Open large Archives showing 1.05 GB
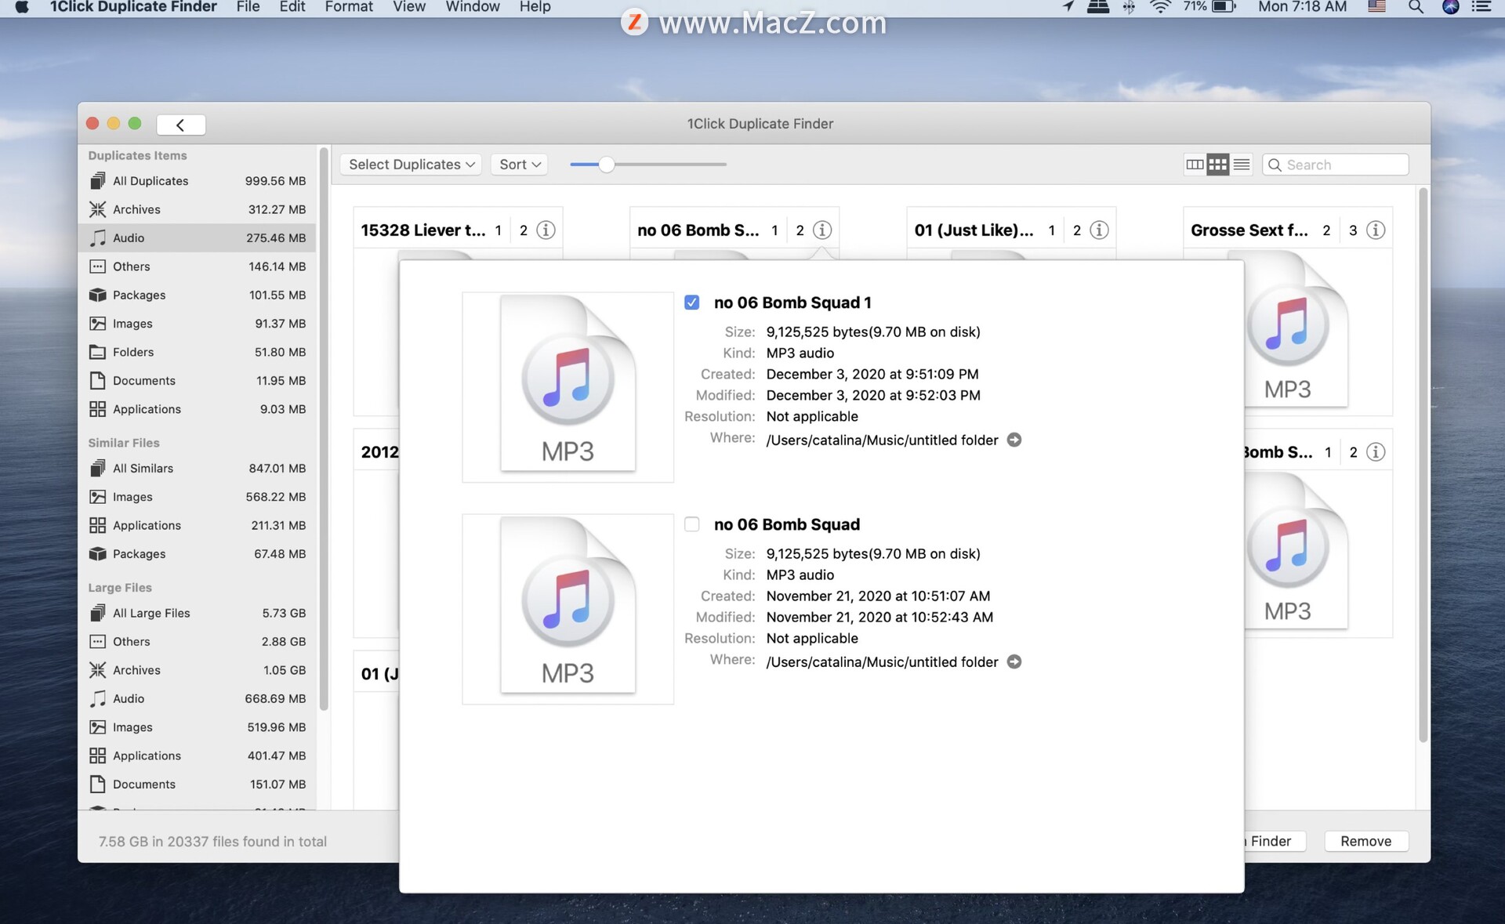The image size is (1505, 924). pos(197,671)
